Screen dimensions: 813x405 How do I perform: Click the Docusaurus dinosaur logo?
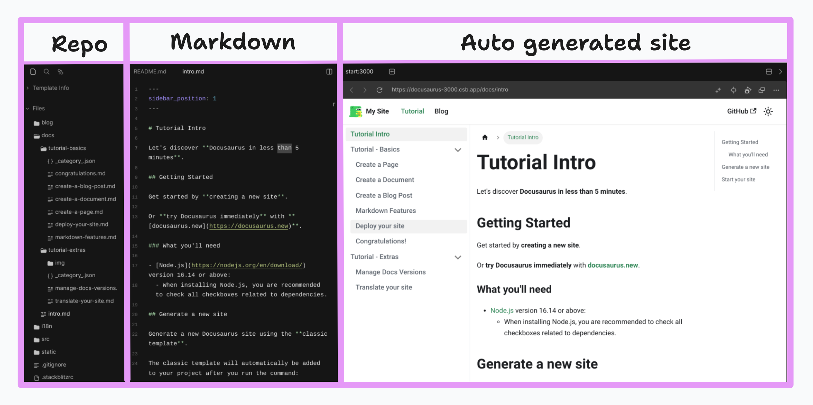tap(356, 111)
